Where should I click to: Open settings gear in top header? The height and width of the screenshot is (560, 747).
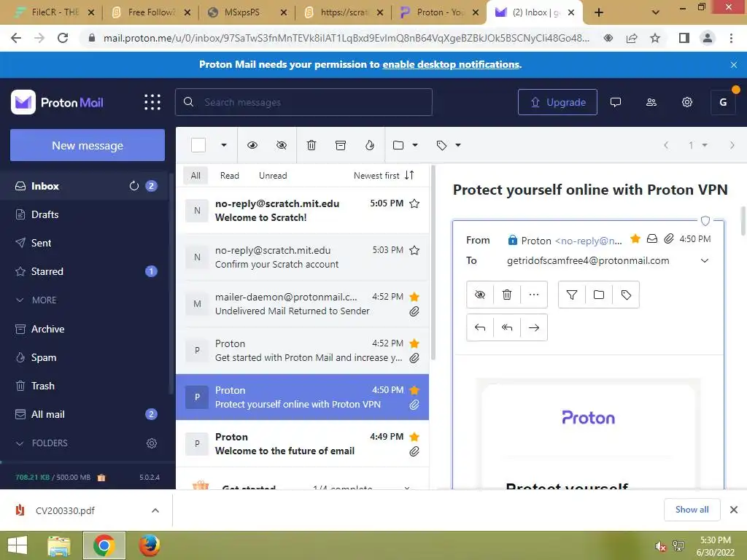[x=687, y=102]
